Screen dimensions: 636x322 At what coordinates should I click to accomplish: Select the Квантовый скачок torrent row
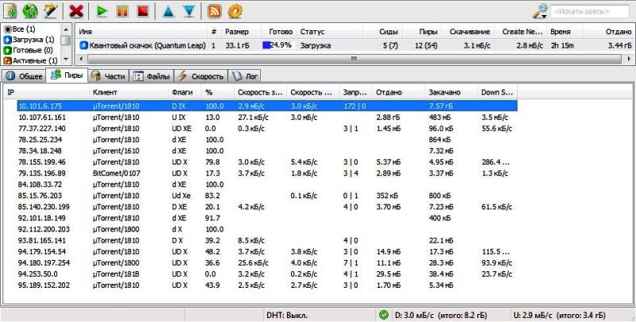355,45
